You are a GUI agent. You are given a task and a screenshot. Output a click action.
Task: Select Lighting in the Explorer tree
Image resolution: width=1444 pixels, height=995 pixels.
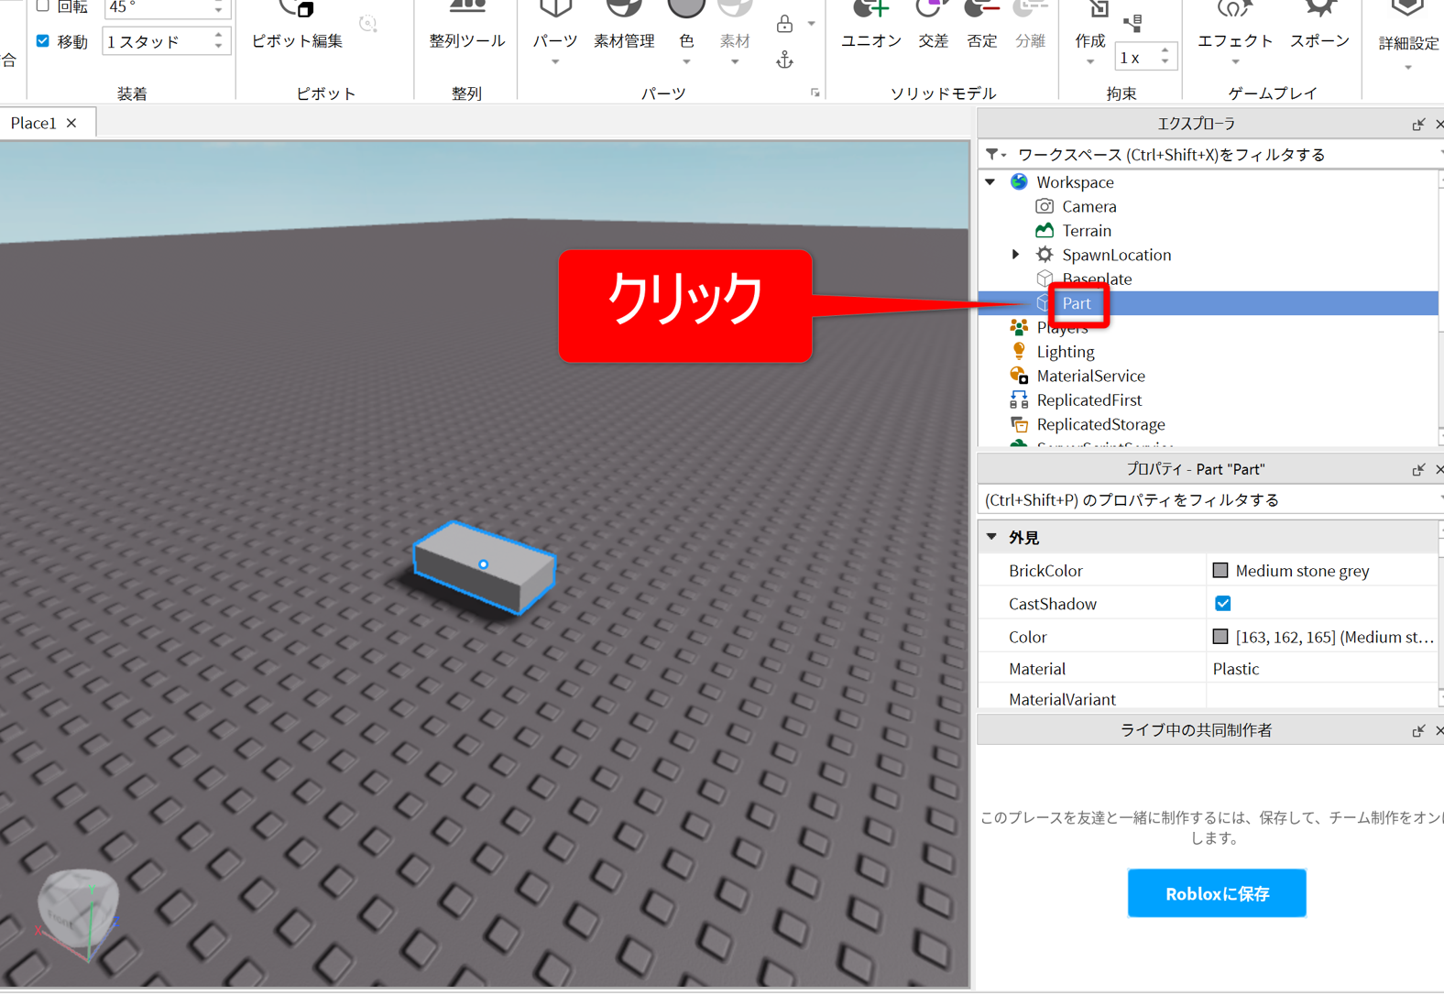point(1065,352)
